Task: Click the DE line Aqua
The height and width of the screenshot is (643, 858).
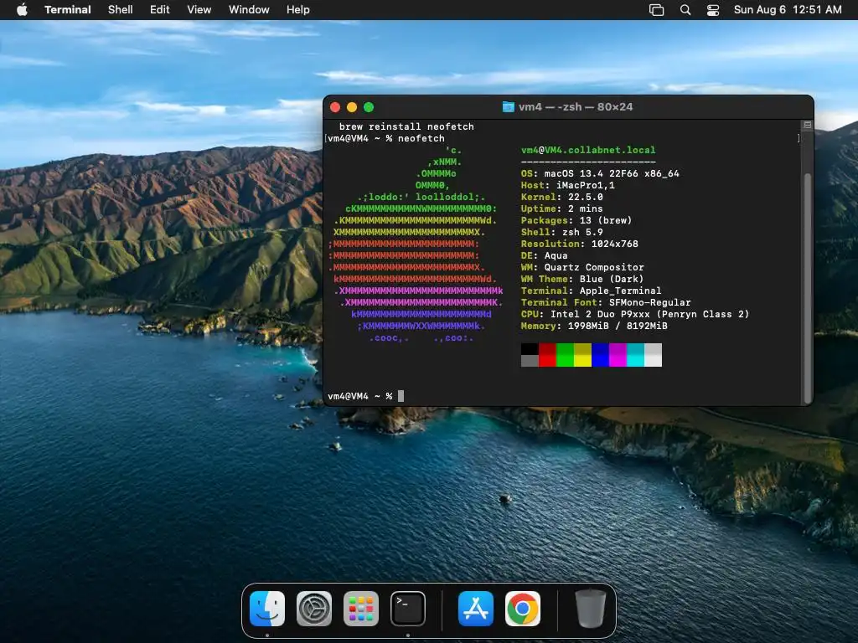Action: click(x=545, y=256)
